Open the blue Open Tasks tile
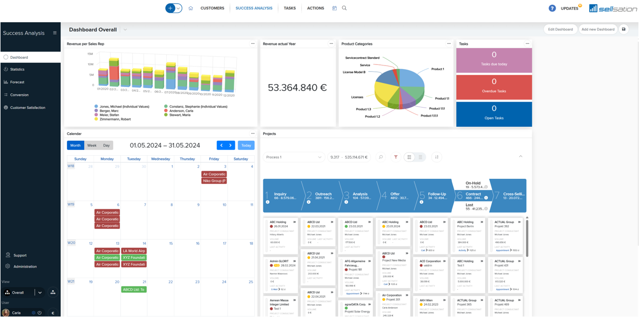 tap(494, 114)
